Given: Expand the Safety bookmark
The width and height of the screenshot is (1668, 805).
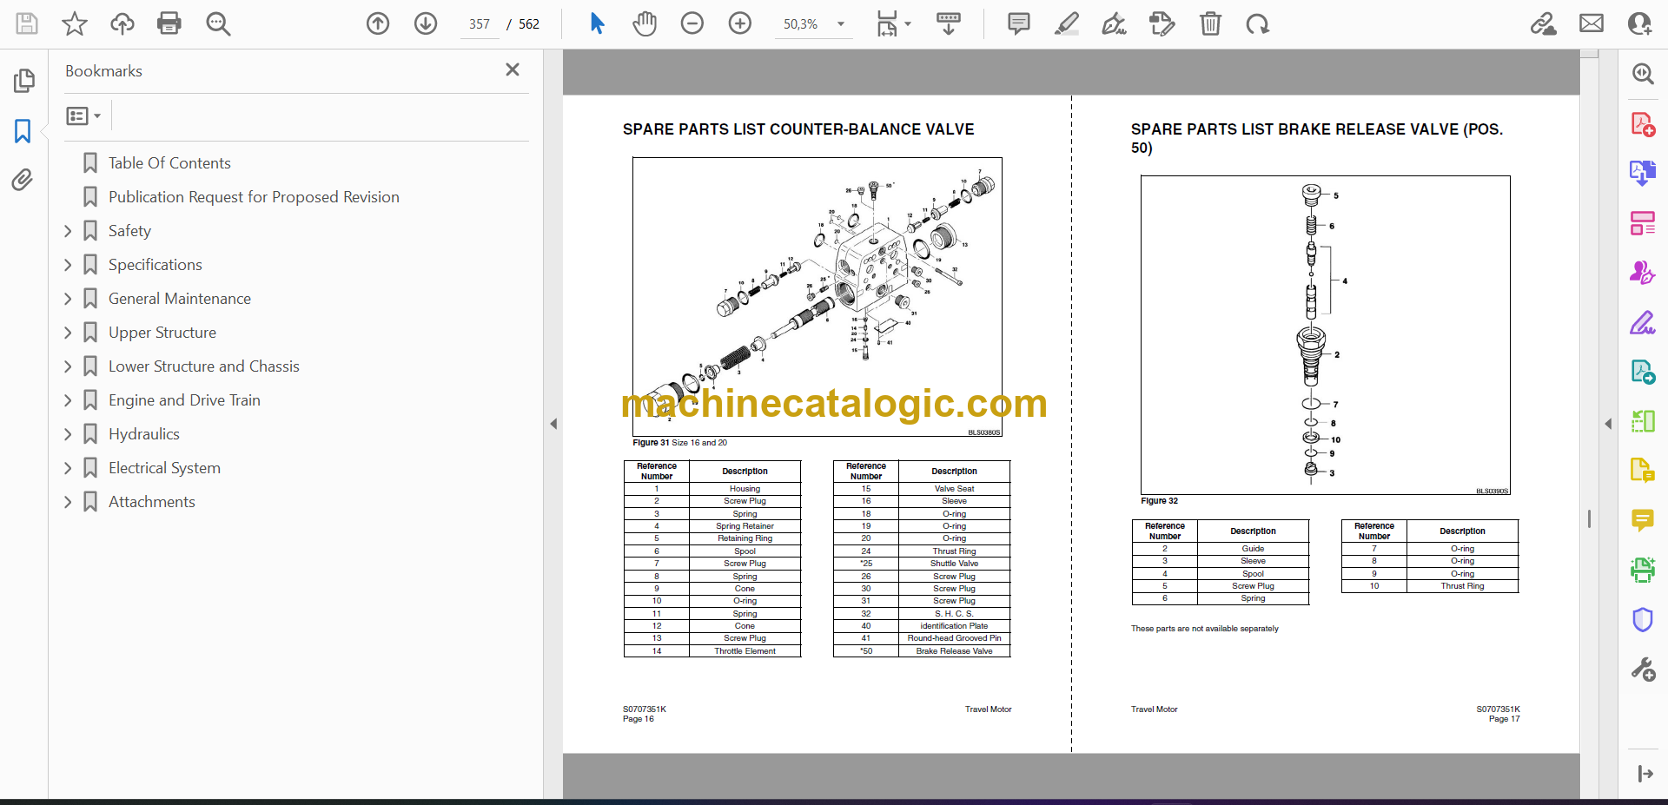Looking at the screenshot, I should (68, 231).
